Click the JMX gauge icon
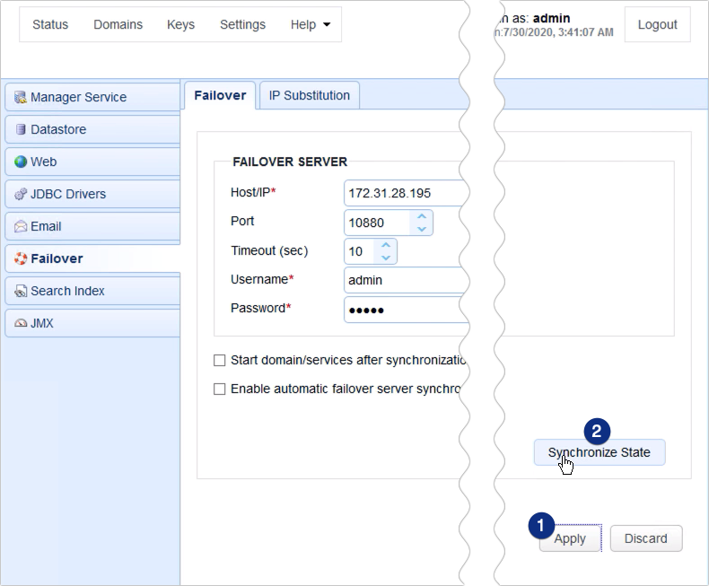The height and width of the screenshot is (586, 709). click(21, 323)
